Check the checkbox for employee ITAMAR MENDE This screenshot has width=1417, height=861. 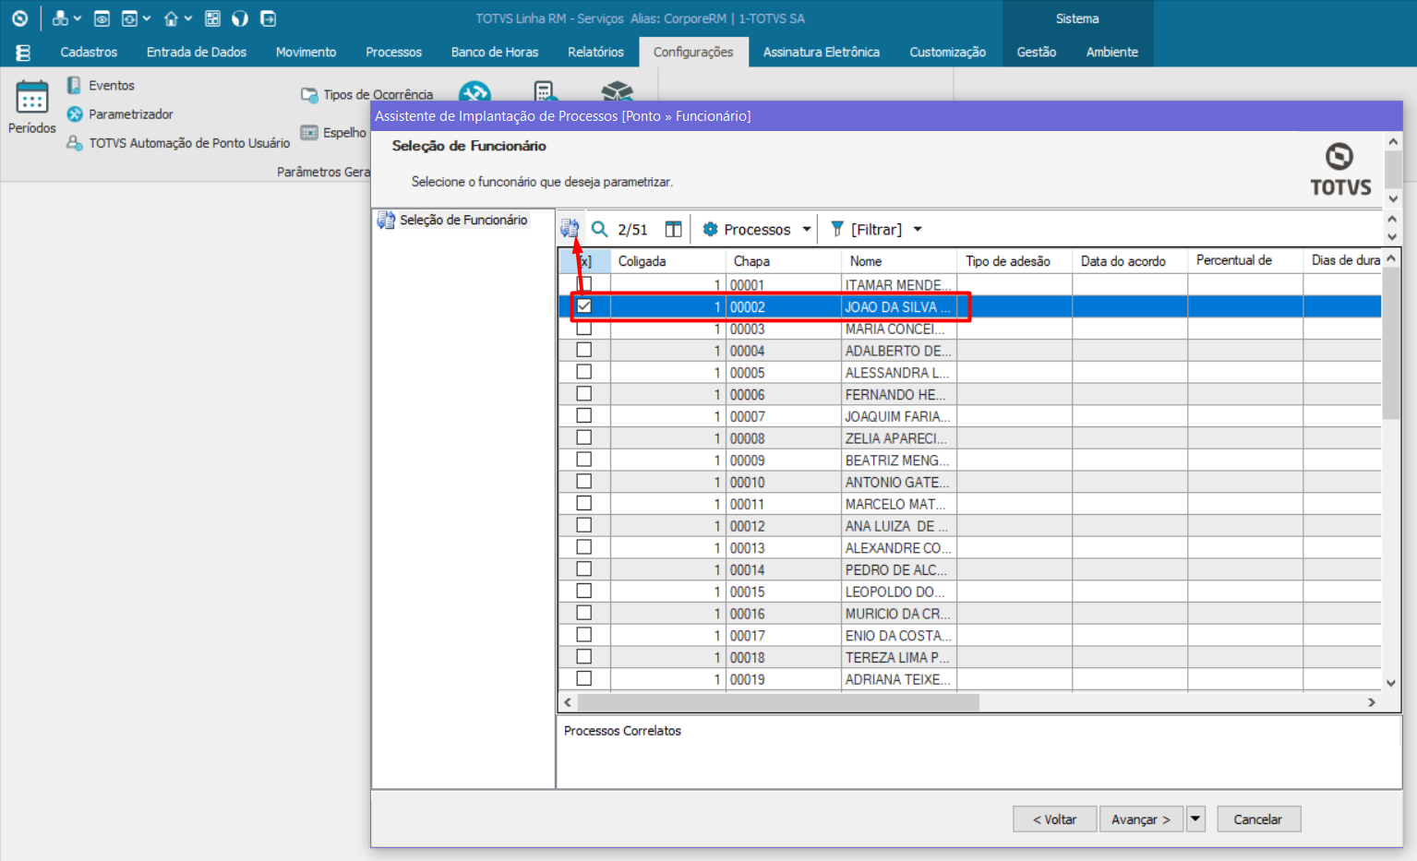583,284
